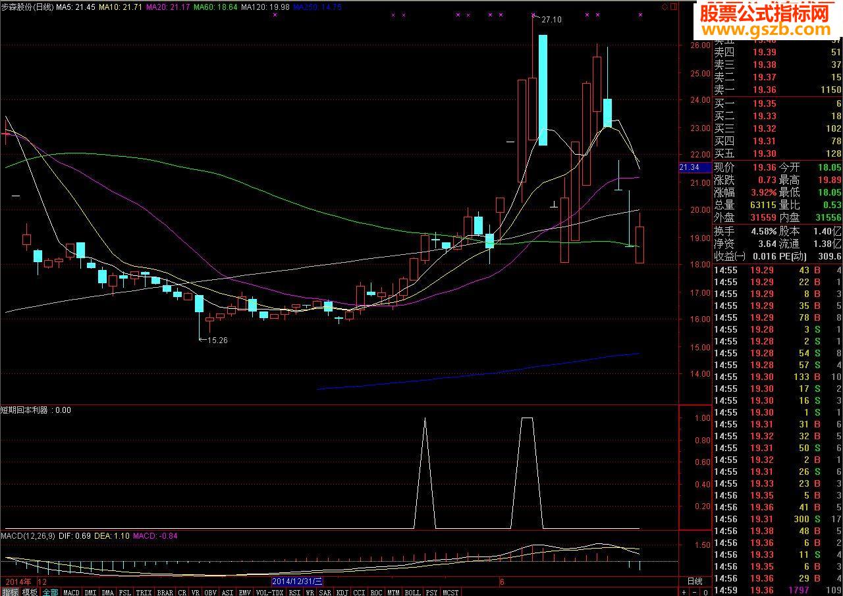Select the WR indicator tab
Viewport: 843px width, 596px height.
(310, 592)
